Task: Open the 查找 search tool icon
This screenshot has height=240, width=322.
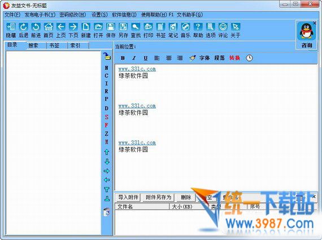Action: [x=136, y=30]
